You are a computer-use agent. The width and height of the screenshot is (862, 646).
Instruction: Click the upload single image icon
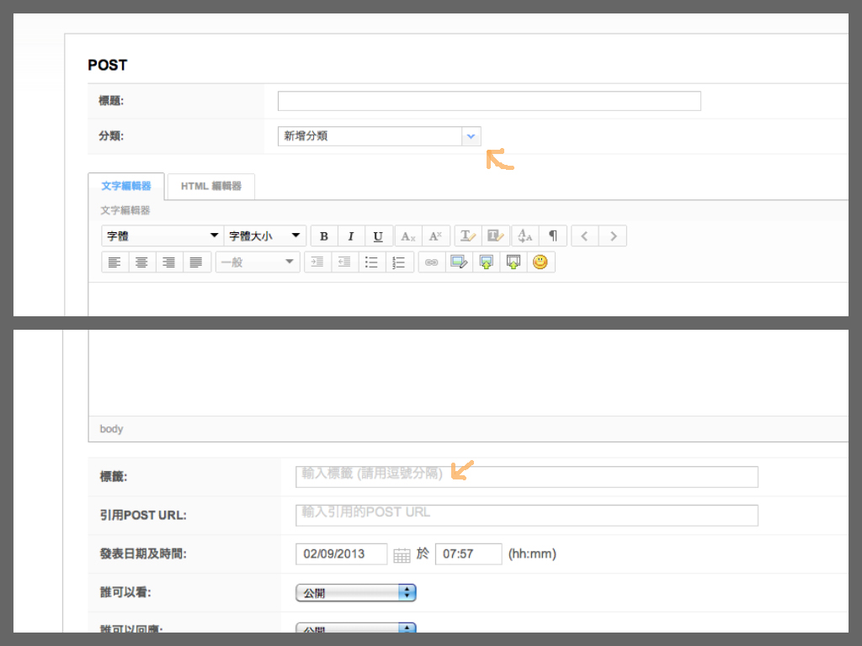click(486, 262)
